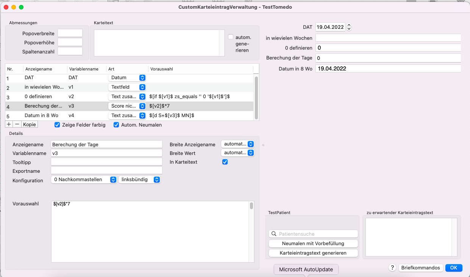Click the '$[d S+$[v3]$ MN]$' Vorauswahl cell
This screenshot has height=277, width=470.
(x=172, y=116)
